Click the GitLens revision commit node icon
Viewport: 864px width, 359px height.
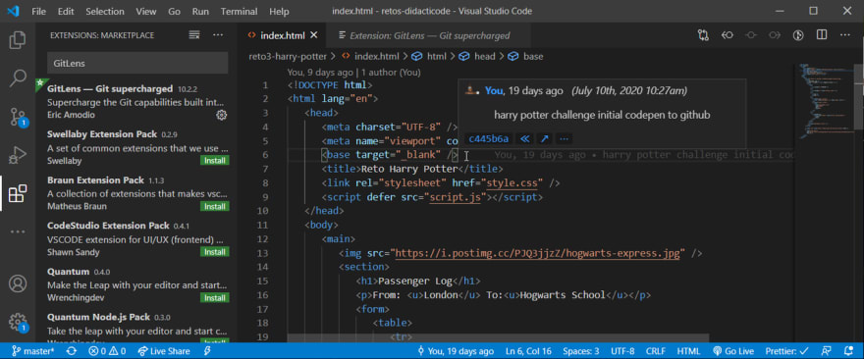(x=750, y=35)
